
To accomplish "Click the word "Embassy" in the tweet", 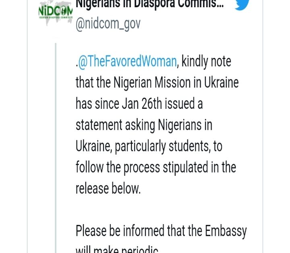I will coord(226,231).
